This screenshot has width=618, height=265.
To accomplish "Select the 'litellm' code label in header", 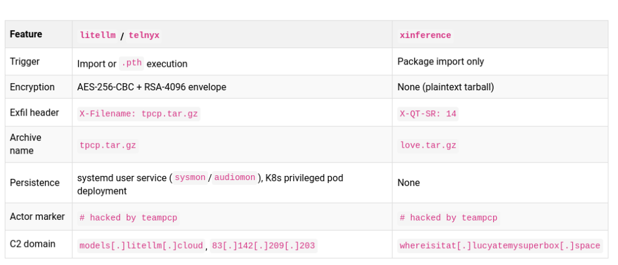I will click(98, 36).
